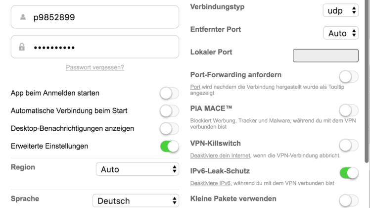
Task: Open the Sprache dropdown showing Deutsch
Action: click(x=136, y=201)
